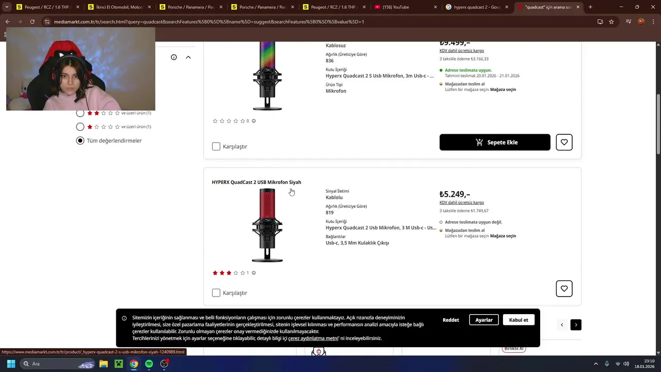Click the RGB Quadcast 2 S microphone image
661x372 pixels.
267,75
